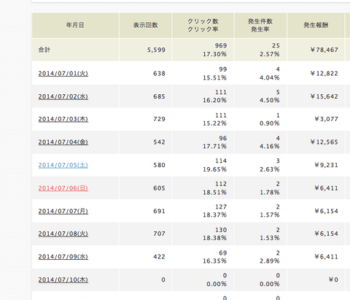Select occurrence rate 0.90%
Viewport: 350px width, 300px height.
click(270, 123)
